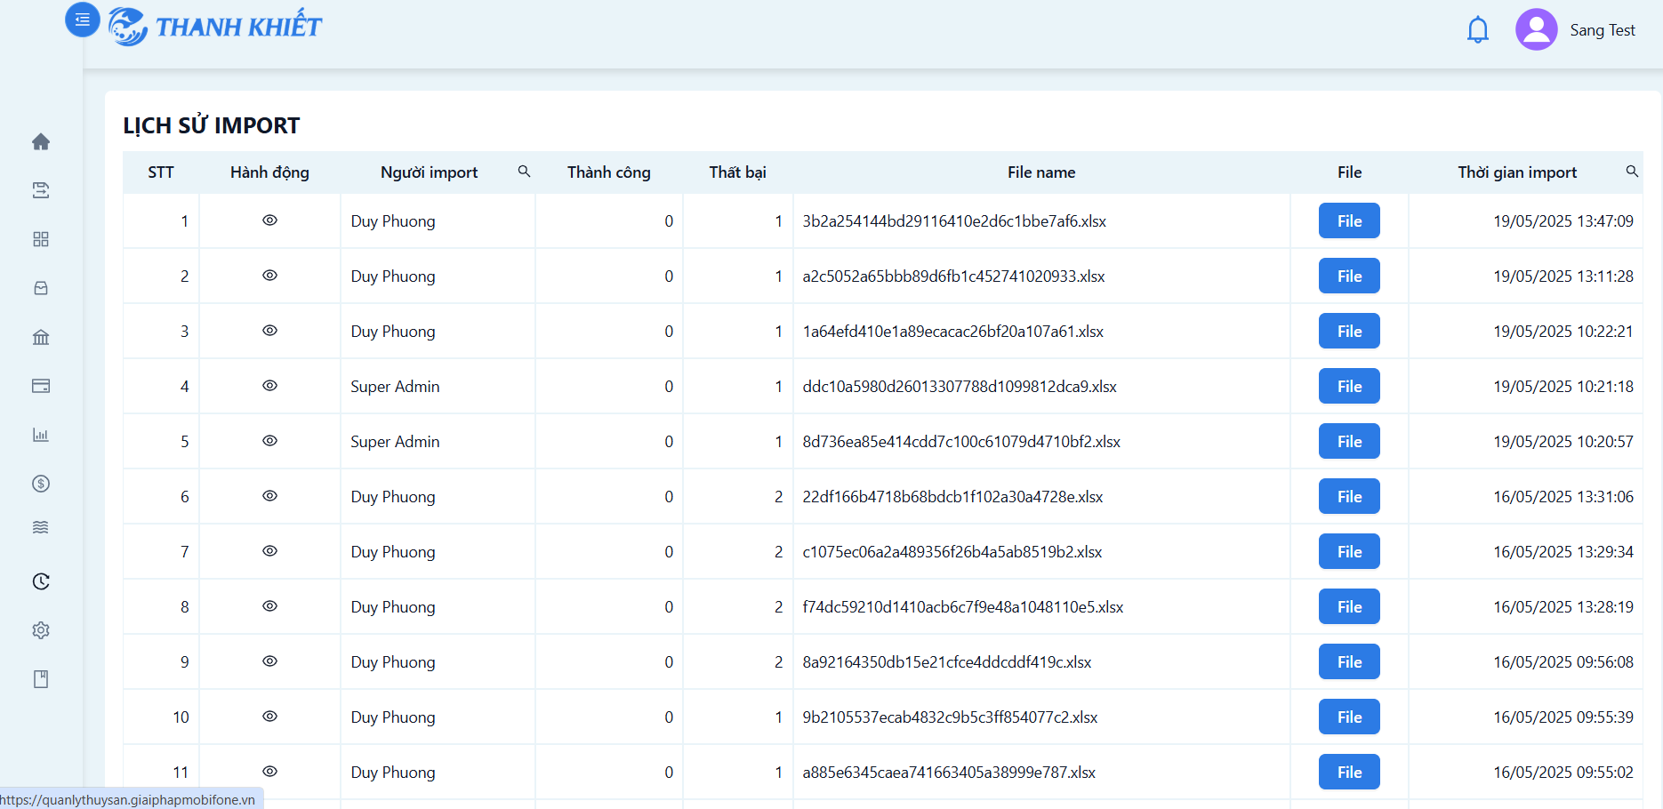Image resolution: width=1663 pixels, height=809 pixels.
Task: Open the bar chart sidebar icon
Action: [41, 435]
